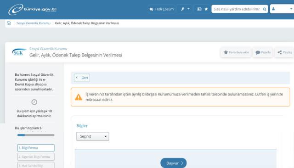294x168 pixels.
Task: Go back with the Geri button
Action: [82, 78]
